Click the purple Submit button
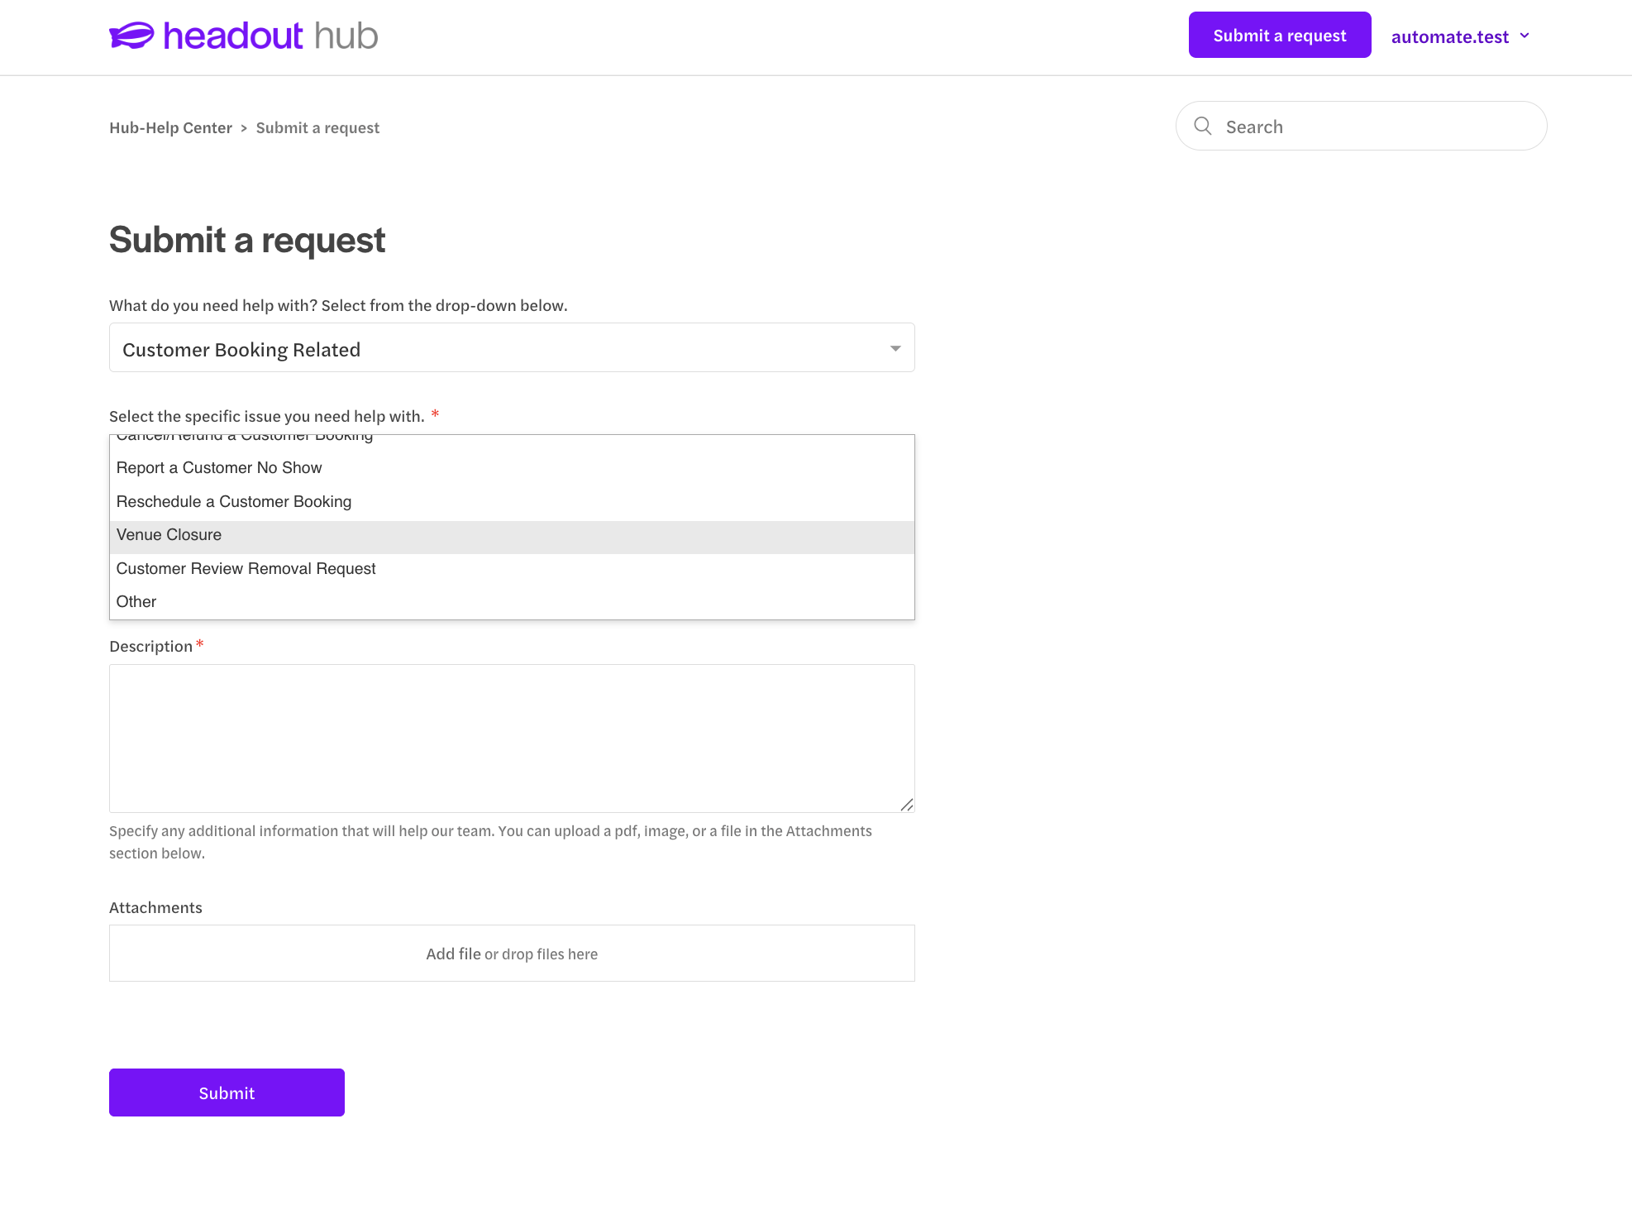The image size is (1632, 1224). coord(227,1093)
